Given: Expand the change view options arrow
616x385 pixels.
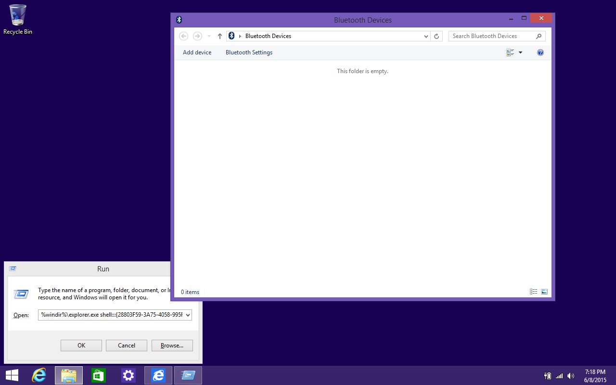Looking at the screenshot, I should pos(520,52).
